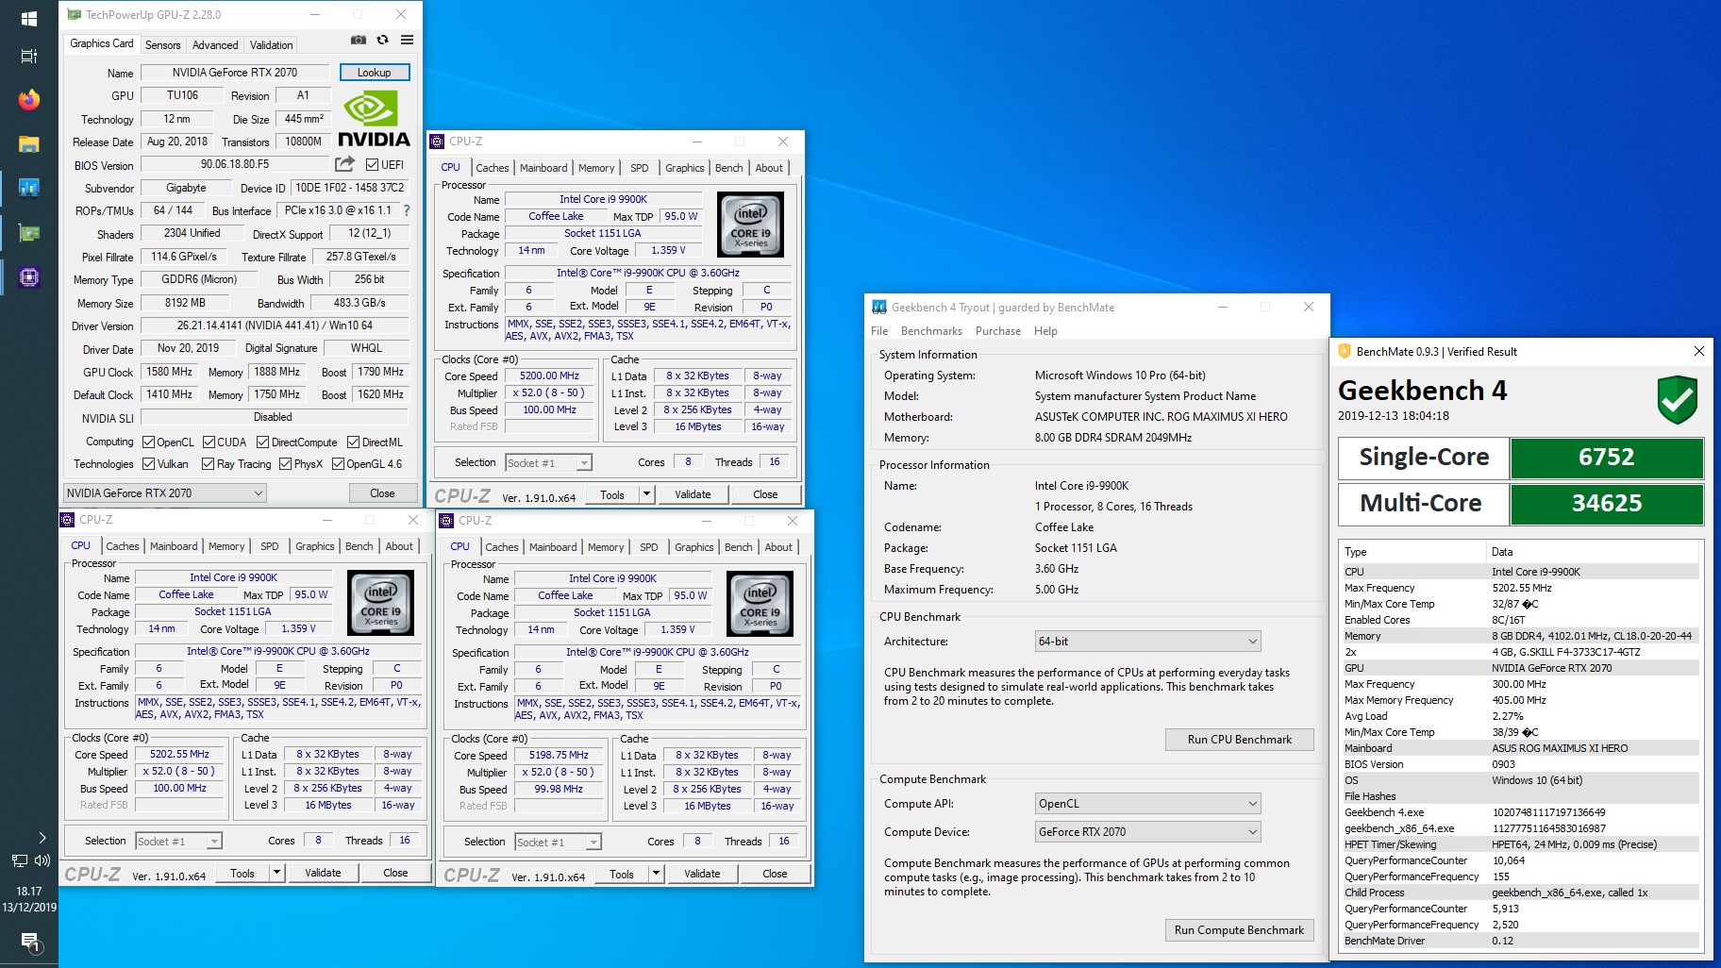
Task: Open Task View on the taskbar
Action: click(x=28, y=57)
